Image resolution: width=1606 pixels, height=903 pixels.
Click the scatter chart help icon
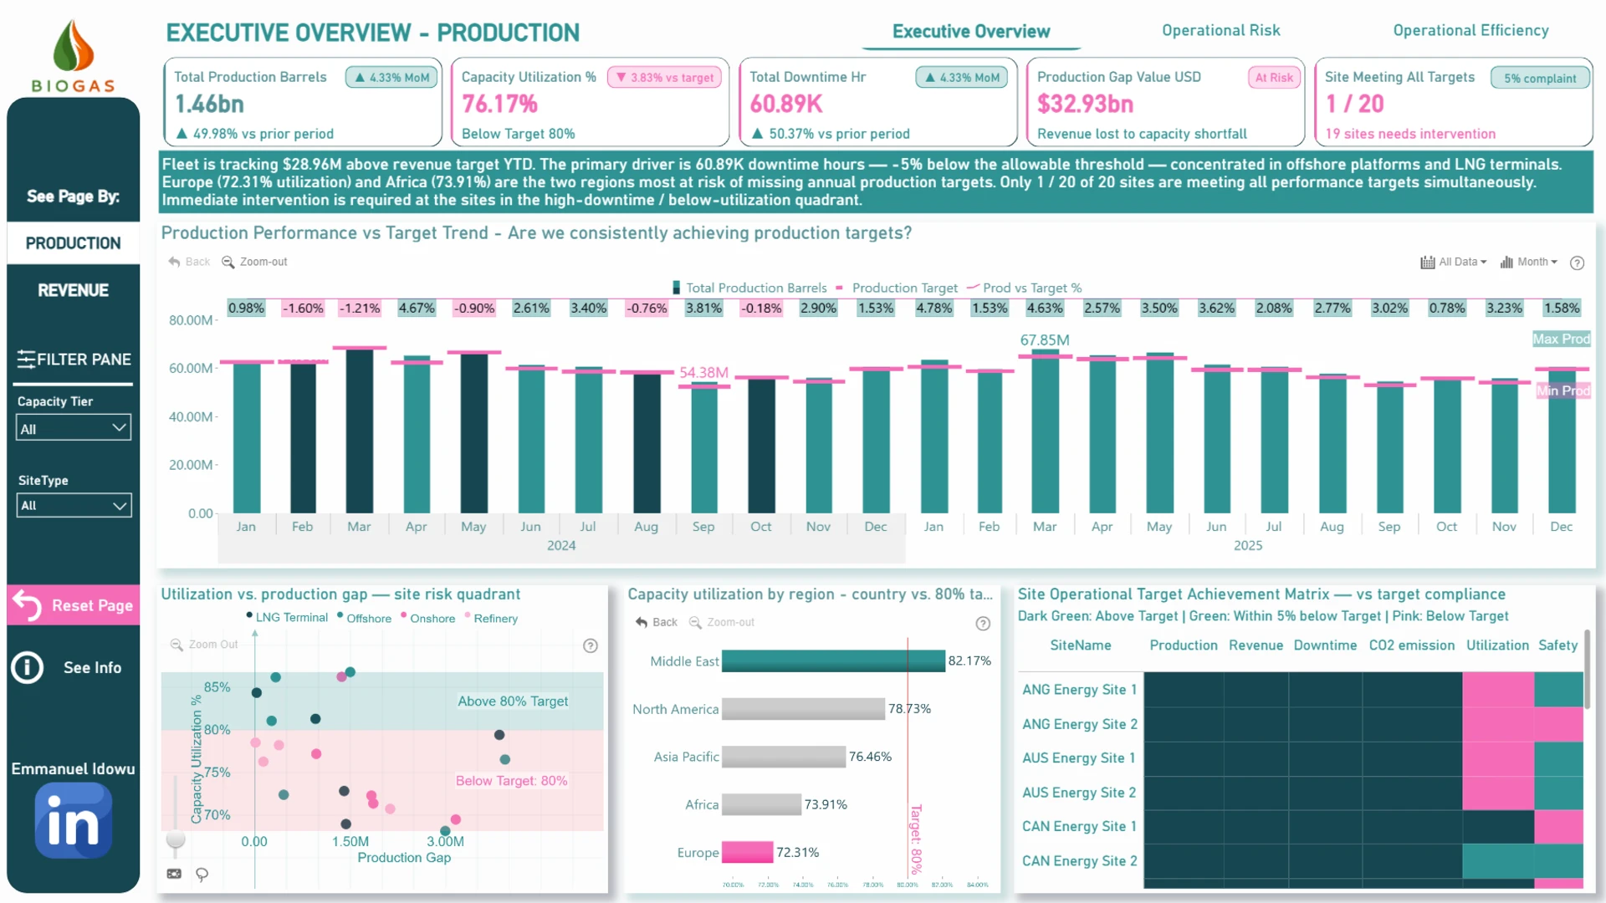tap(590, 645)
